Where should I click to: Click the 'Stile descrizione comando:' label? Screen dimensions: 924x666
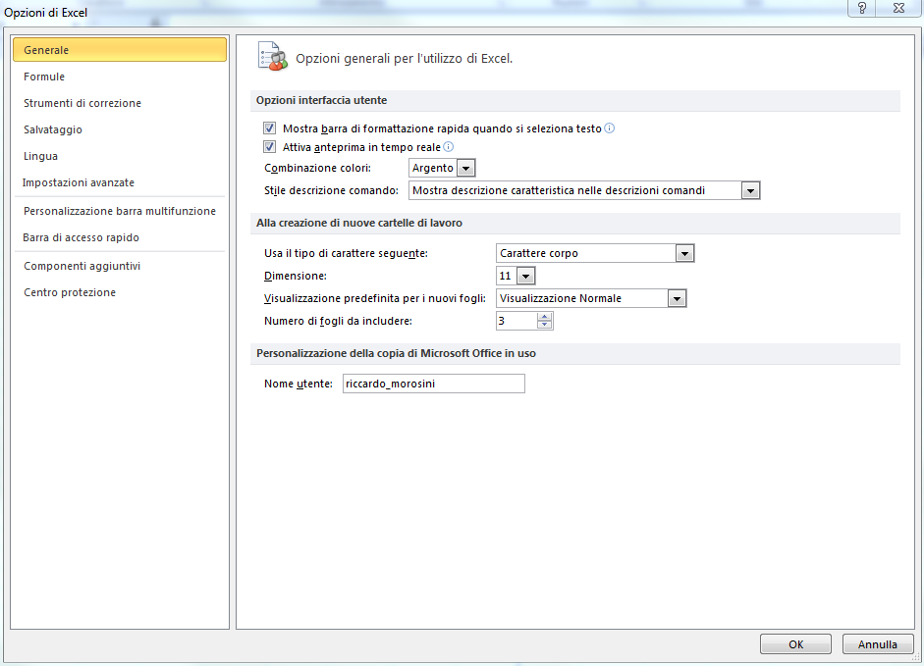[331, 190]
